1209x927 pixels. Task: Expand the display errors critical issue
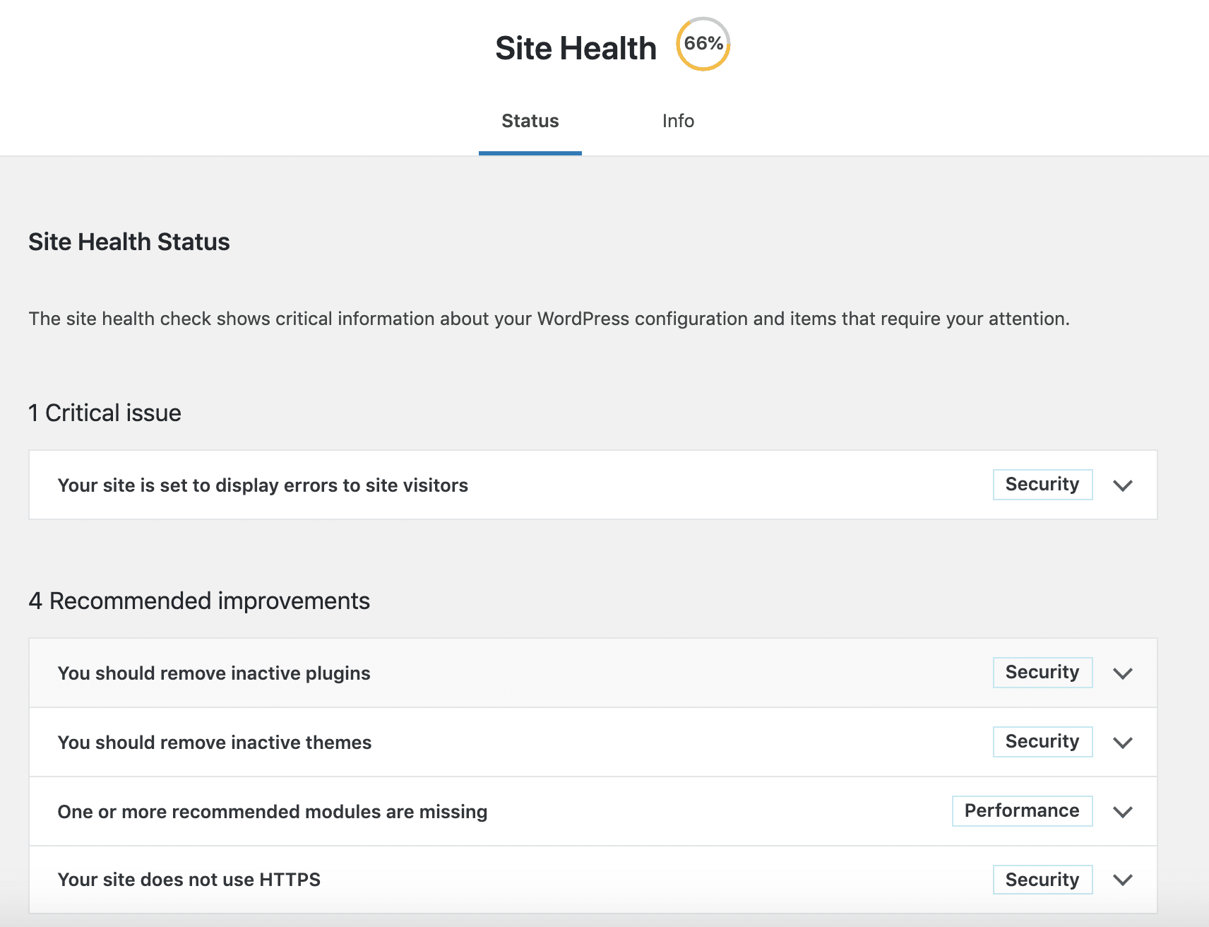(x=1123, y=485)
